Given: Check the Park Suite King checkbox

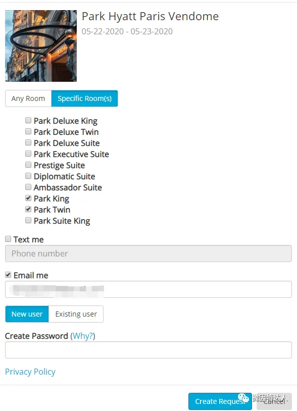Looking at the screenshot, I should 28,220.
